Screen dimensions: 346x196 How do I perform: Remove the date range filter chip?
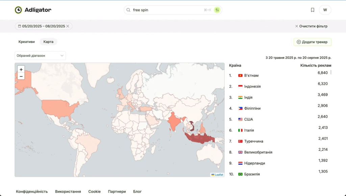pos(68,26)
